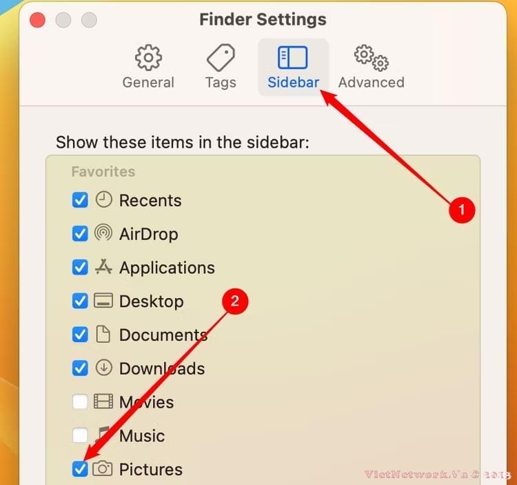Click the Downloads arrow icon

pos(104,368)
